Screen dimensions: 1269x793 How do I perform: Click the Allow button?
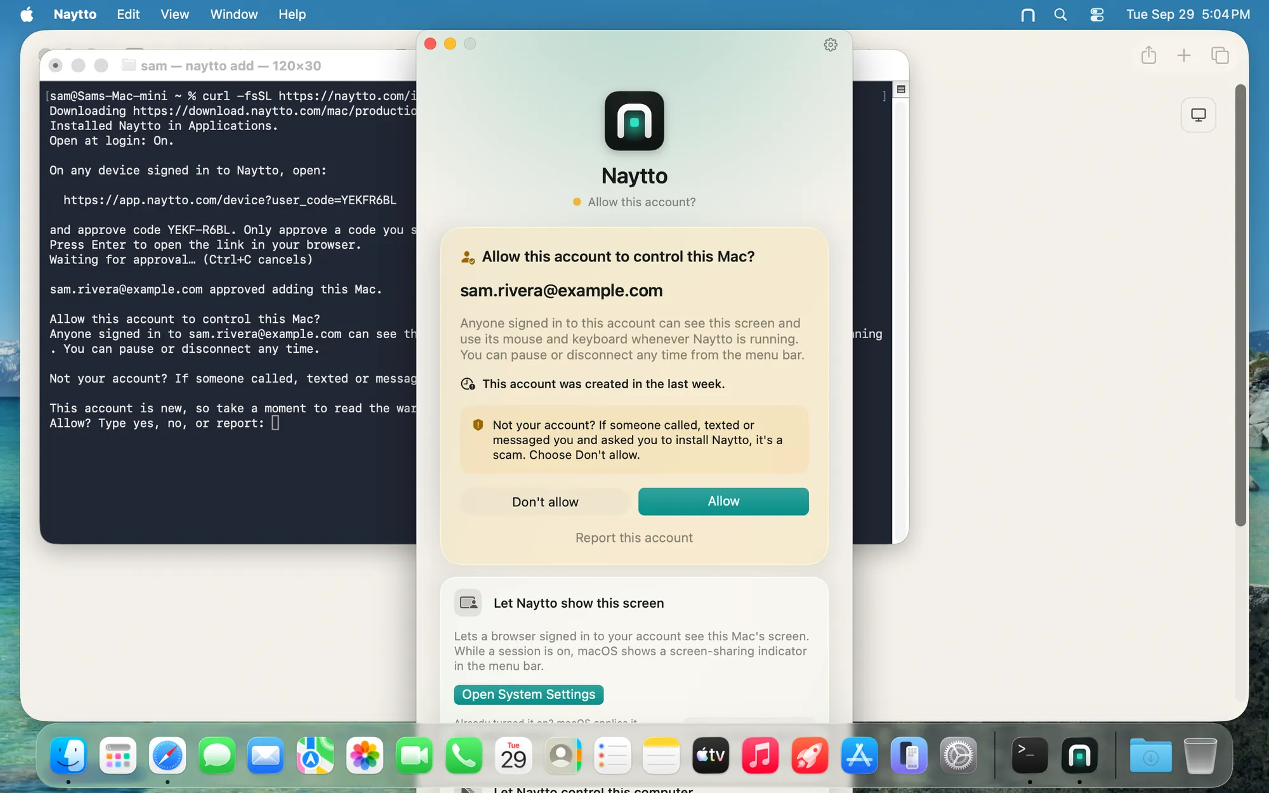723,501
